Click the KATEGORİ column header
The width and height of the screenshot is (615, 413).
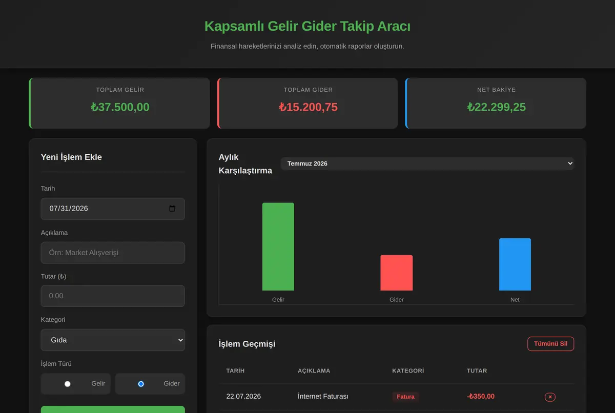408,370
